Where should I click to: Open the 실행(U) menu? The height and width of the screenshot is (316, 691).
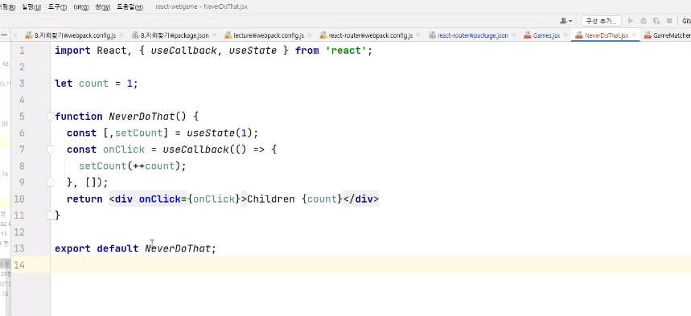pyautogui.click(x=31, y=7)
